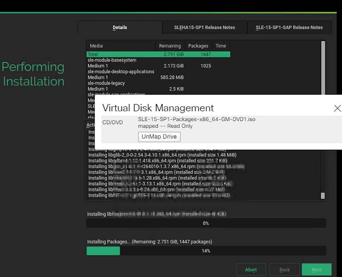
Task: Select Medium 1 row with 2.173 GiB
Action: [158, 66]
